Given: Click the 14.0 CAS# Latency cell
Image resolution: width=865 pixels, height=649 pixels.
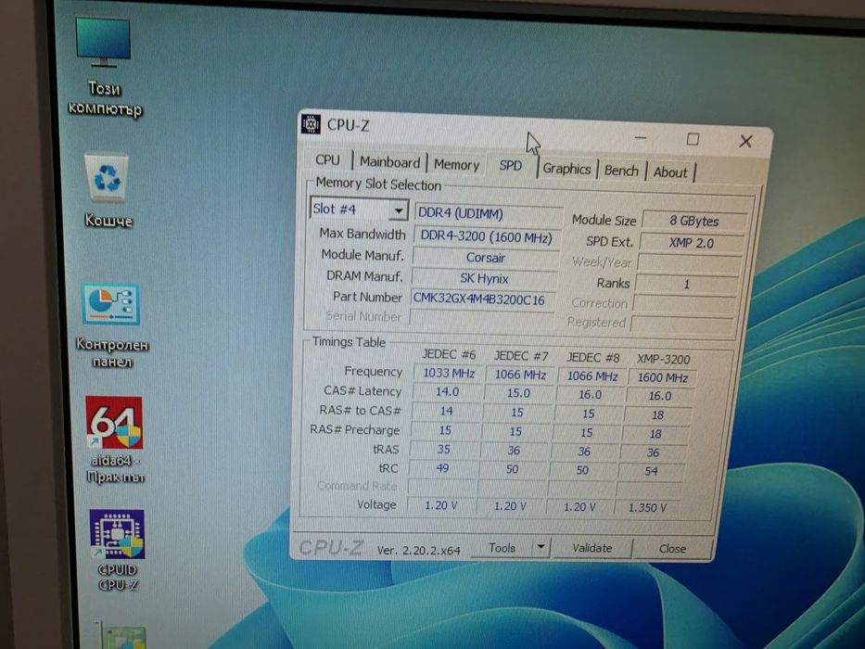Looking at the screenshot, I should (447, 392).
